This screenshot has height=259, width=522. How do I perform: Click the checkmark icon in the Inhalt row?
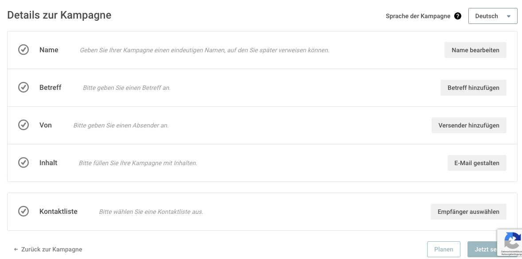[23, 162]
